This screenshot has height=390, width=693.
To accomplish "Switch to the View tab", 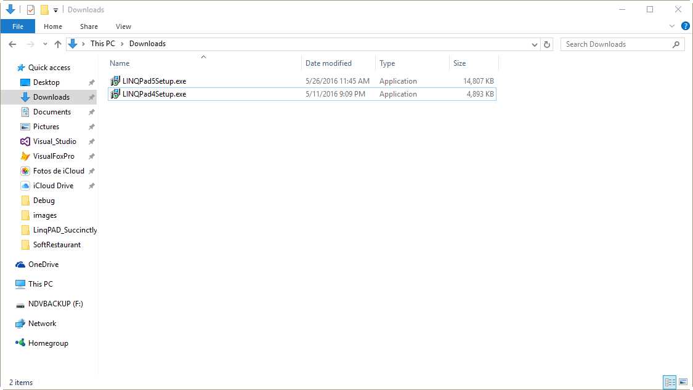I will 123,26.
